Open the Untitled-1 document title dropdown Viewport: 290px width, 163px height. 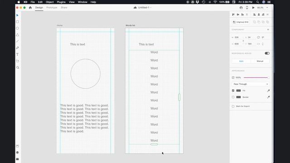click(x=145, y=8)
